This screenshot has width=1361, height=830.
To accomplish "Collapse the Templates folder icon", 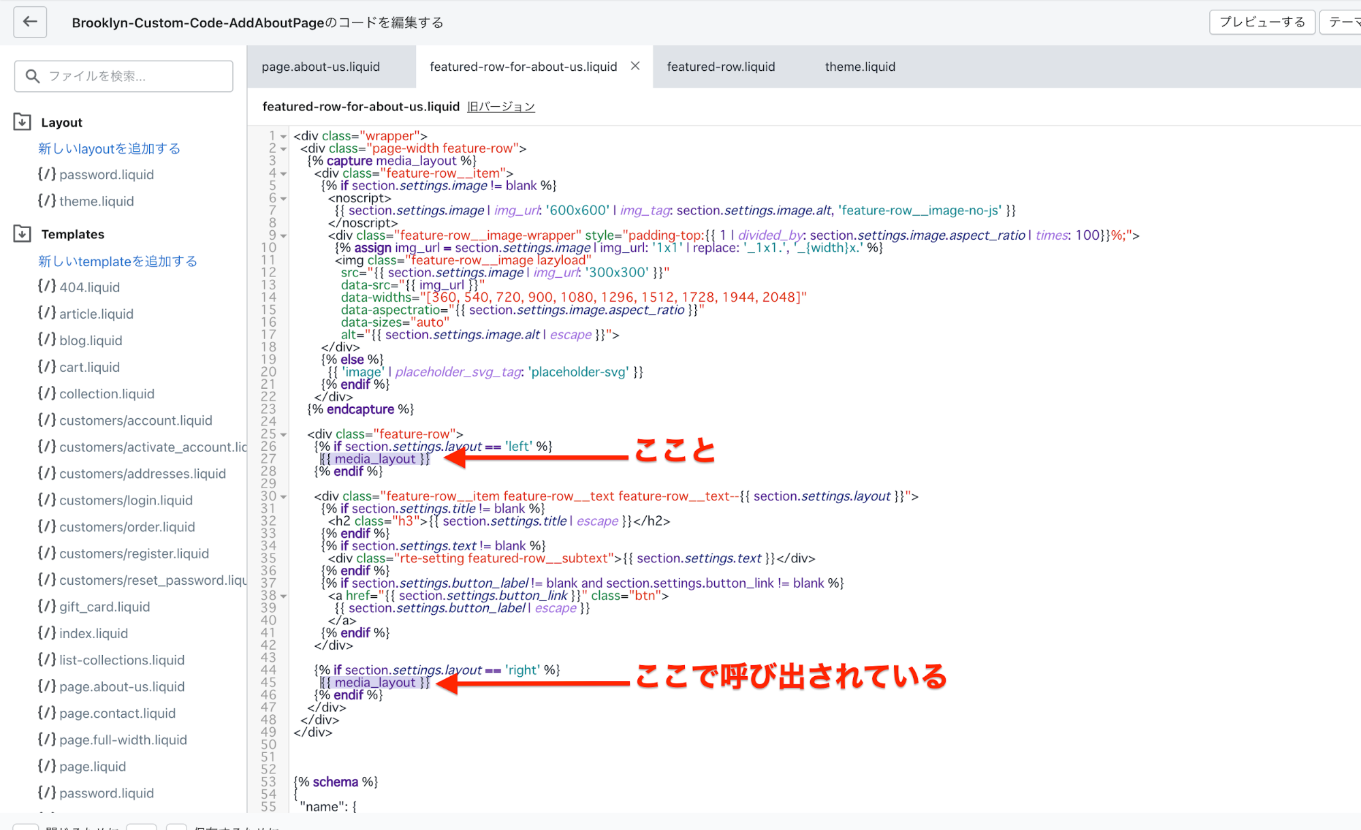I will point(22,234).
